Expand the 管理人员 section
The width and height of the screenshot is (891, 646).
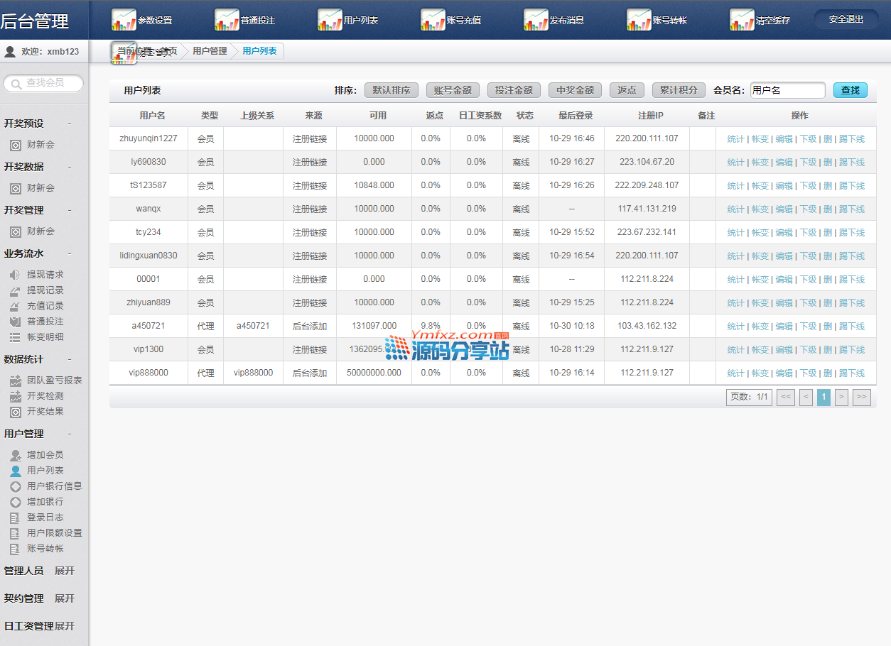pos(64,571)
